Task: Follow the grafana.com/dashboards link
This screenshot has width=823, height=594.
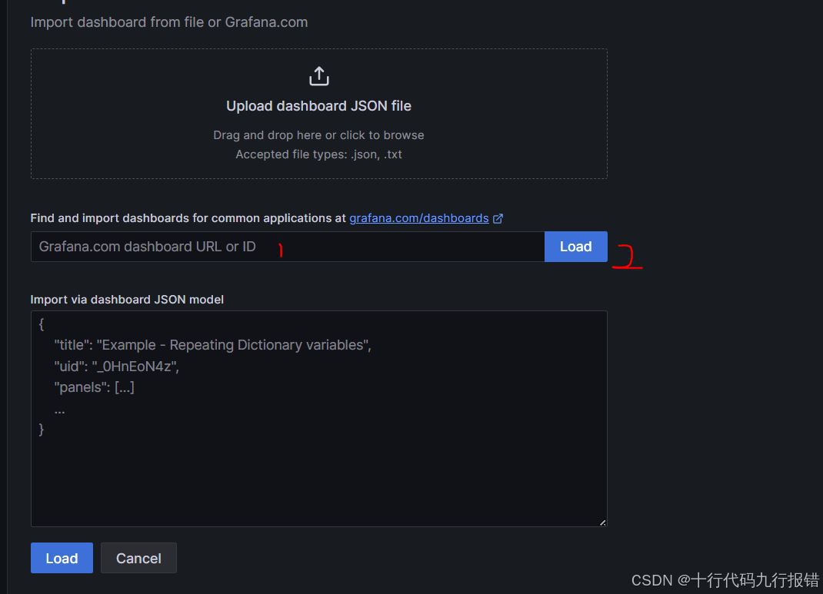Action: pos(419,218)
